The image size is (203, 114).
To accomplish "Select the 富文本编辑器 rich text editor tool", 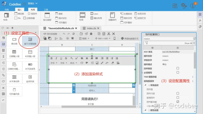I will point(30,41).
